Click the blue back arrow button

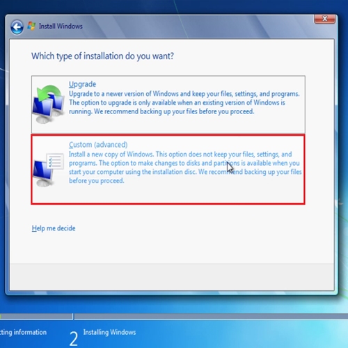pos(17,27)
